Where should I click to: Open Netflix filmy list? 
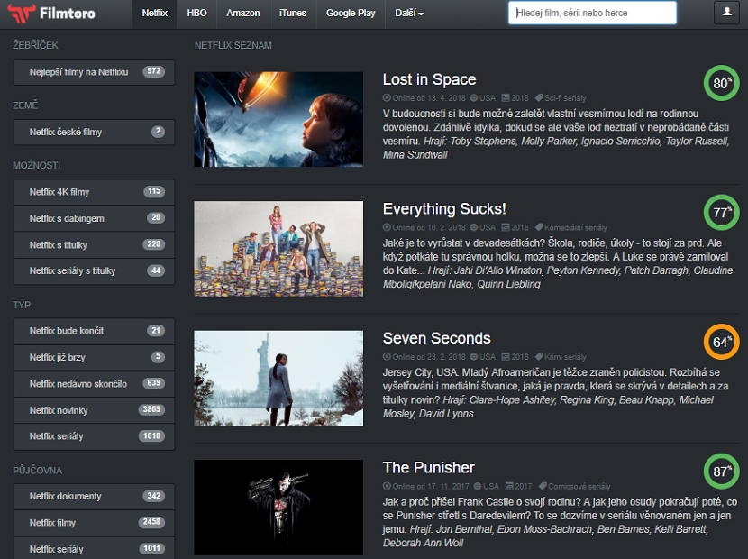click(94, 523)
